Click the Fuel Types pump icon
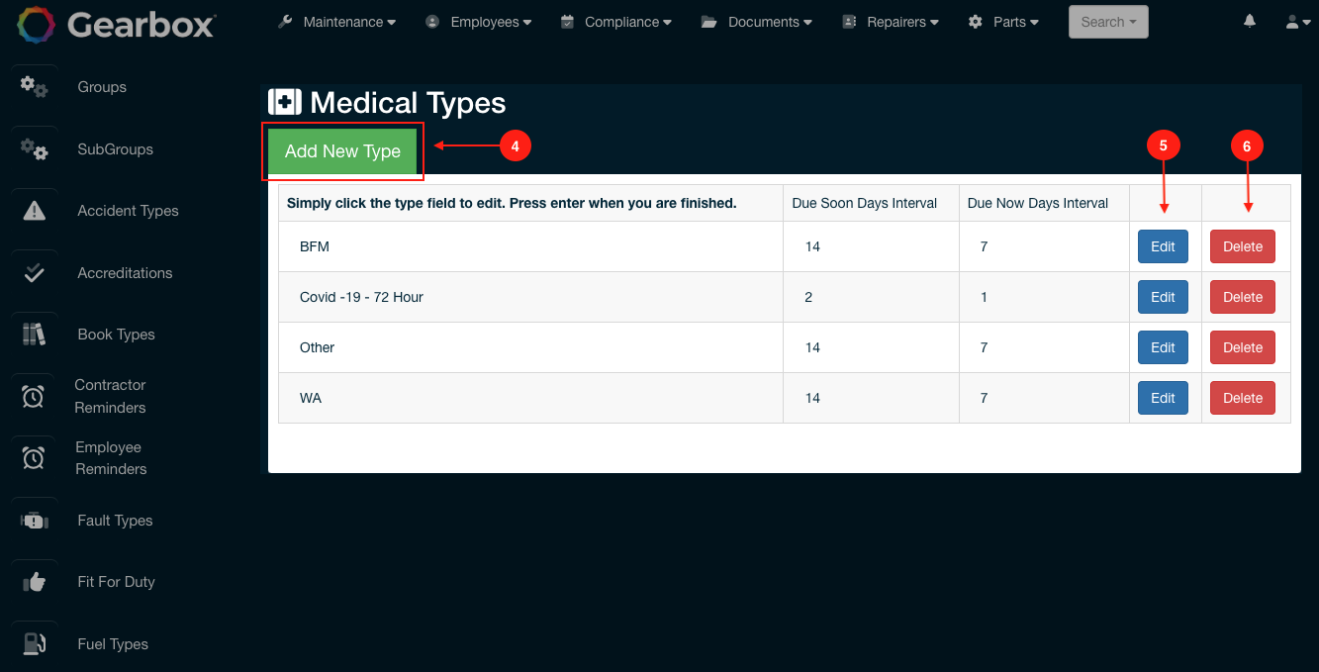1319x672 pixels. click(x=34, y=644)
